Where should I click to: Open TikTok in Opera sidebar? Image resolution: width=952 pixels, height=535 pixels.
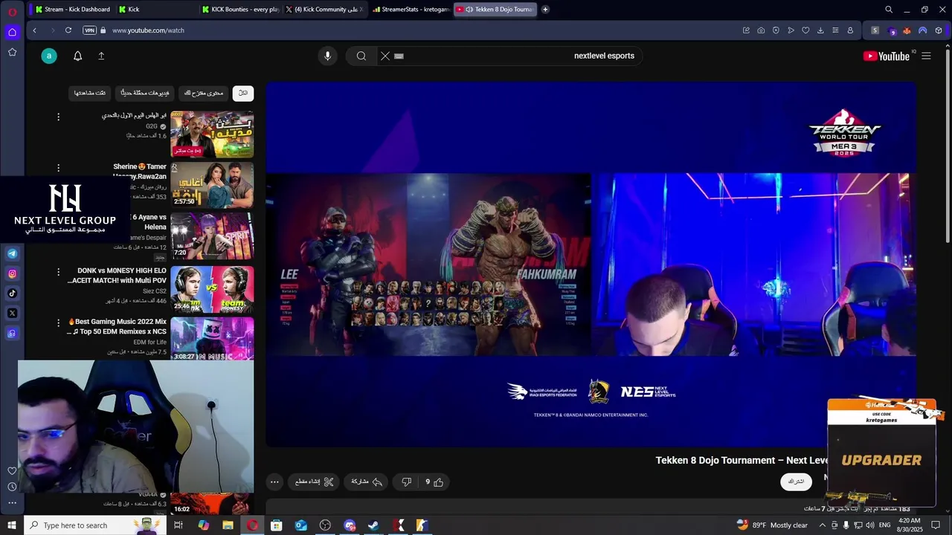12,293
